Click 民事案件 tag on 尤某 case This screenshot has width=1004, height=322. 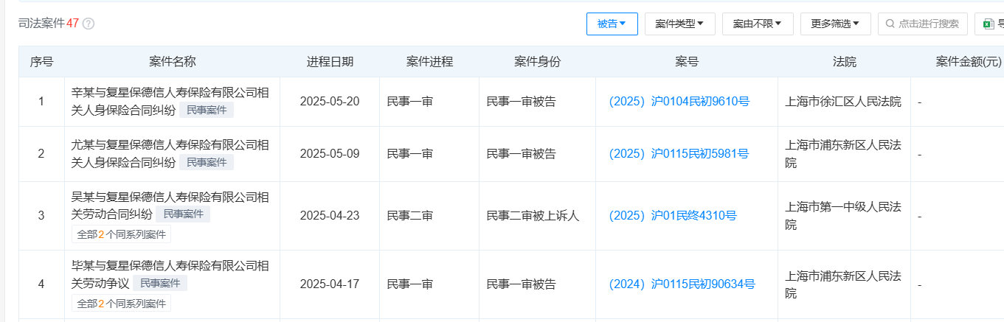(x=207, y=162)
